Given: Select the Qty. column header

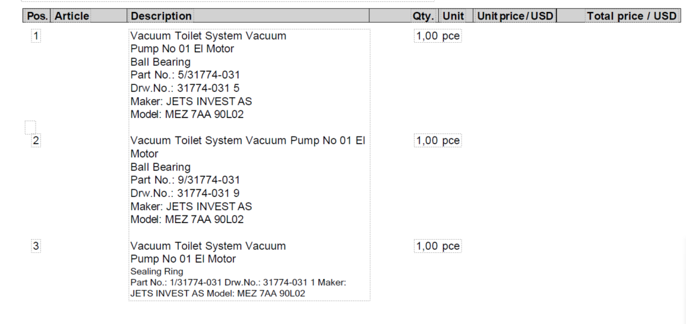Looking at the screenshot, I should tap(423, 16).
